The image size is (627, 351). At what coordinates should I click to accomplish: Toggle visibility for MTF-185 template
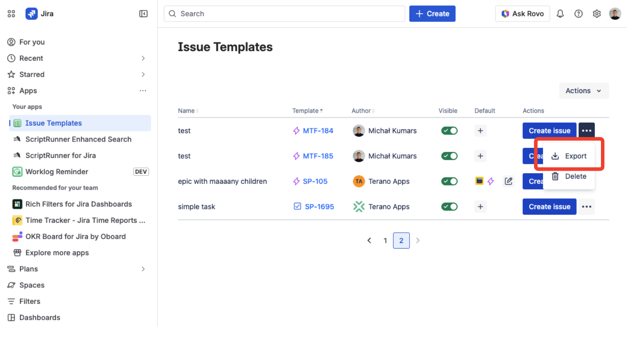point(449,156)
